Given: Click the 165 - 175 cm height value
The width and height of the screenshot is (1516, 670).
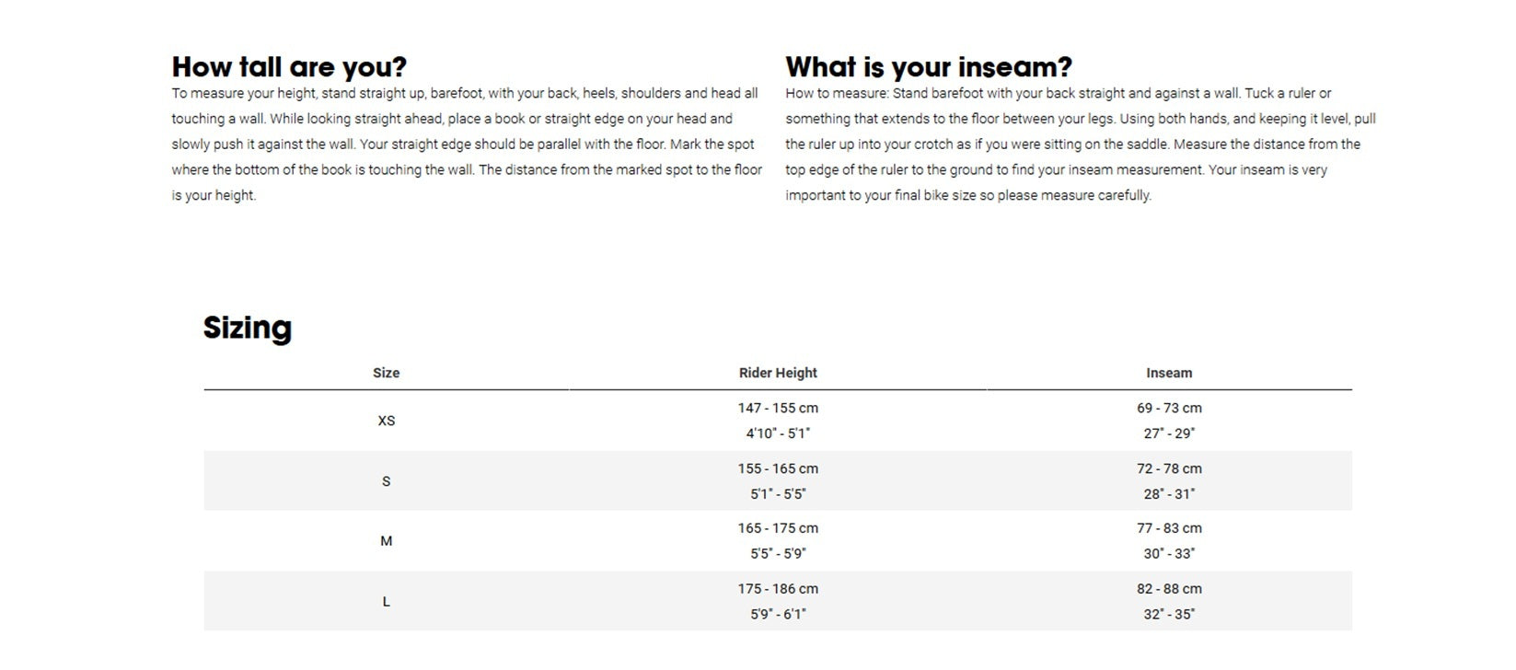Looking at the screenshot, I should click(778, 528).
